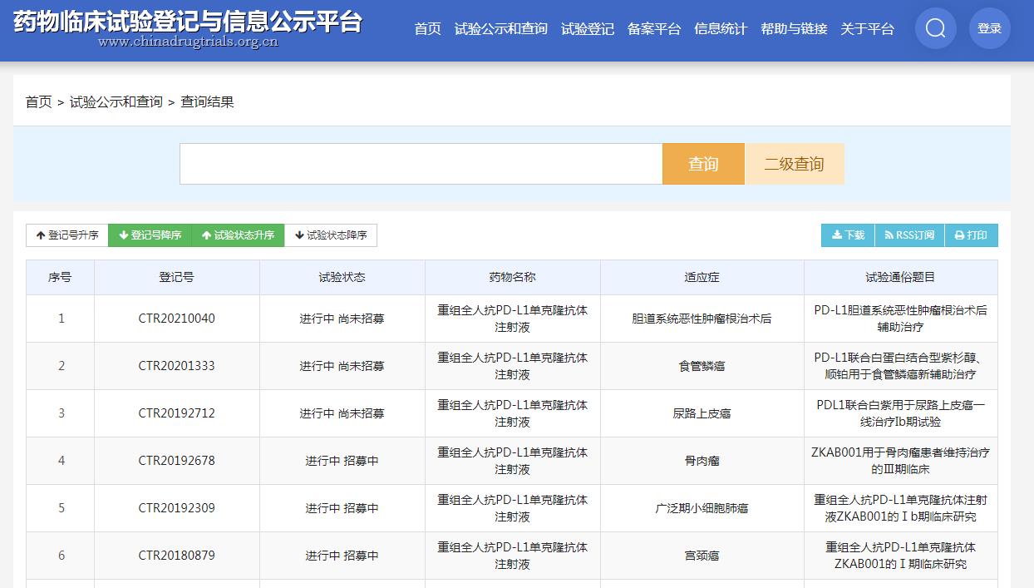Go to 首页 in the top navigation

(427, 29)
